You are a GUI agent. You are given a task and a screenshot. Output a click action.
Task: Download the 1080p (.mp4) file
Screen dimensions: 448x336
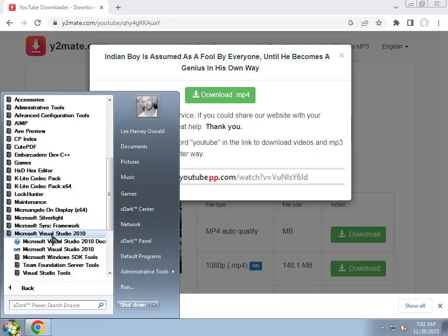[x=358, y=269]
